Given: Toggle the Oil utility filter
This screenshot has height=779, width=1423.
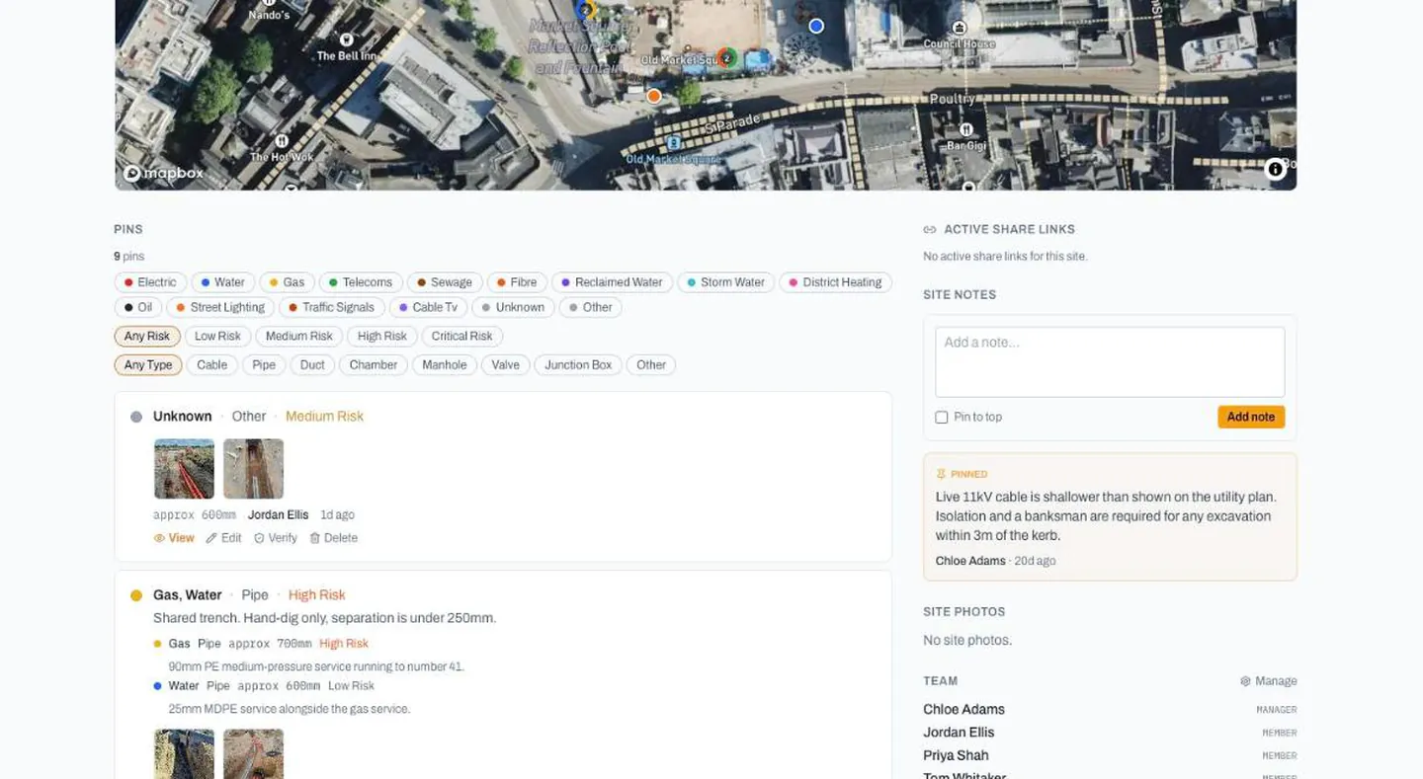Looking at the screenshot, I should pyautogui.click(x=138, y=307).
